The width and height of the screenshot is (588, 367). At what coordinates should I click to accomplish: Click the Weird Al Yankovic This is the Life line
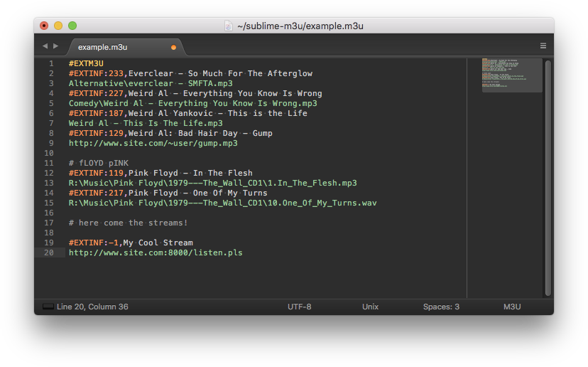point(188,114)
